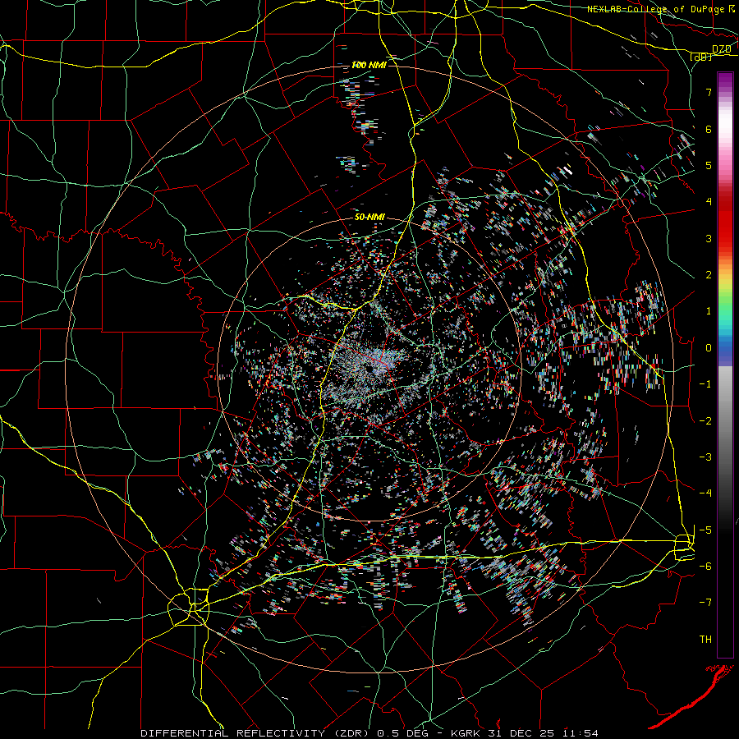Click the -6 value on the color scale

click(705, 567)
